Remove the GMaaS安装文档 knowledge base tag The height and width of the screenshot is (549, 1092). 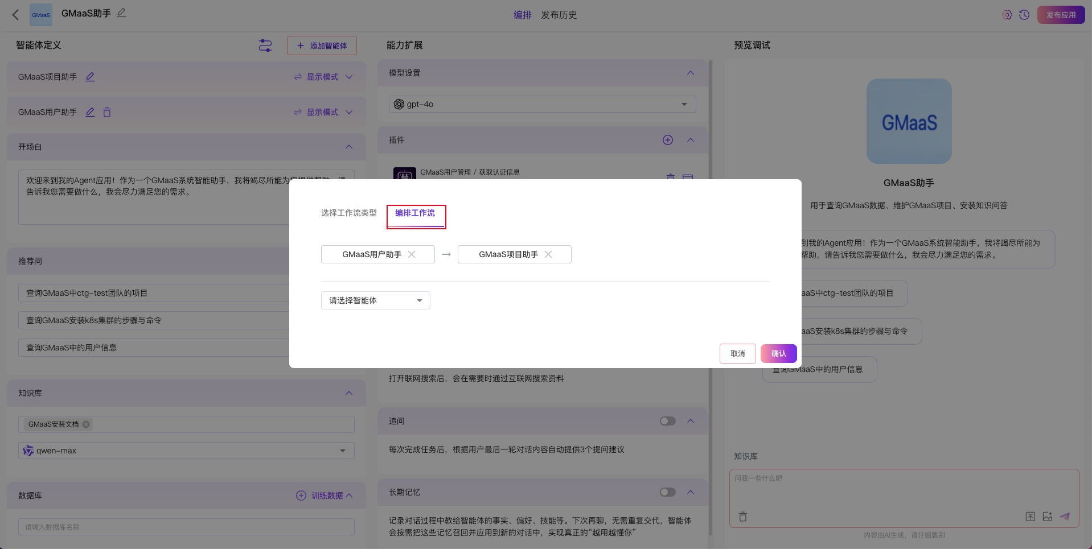click(86, 424)
